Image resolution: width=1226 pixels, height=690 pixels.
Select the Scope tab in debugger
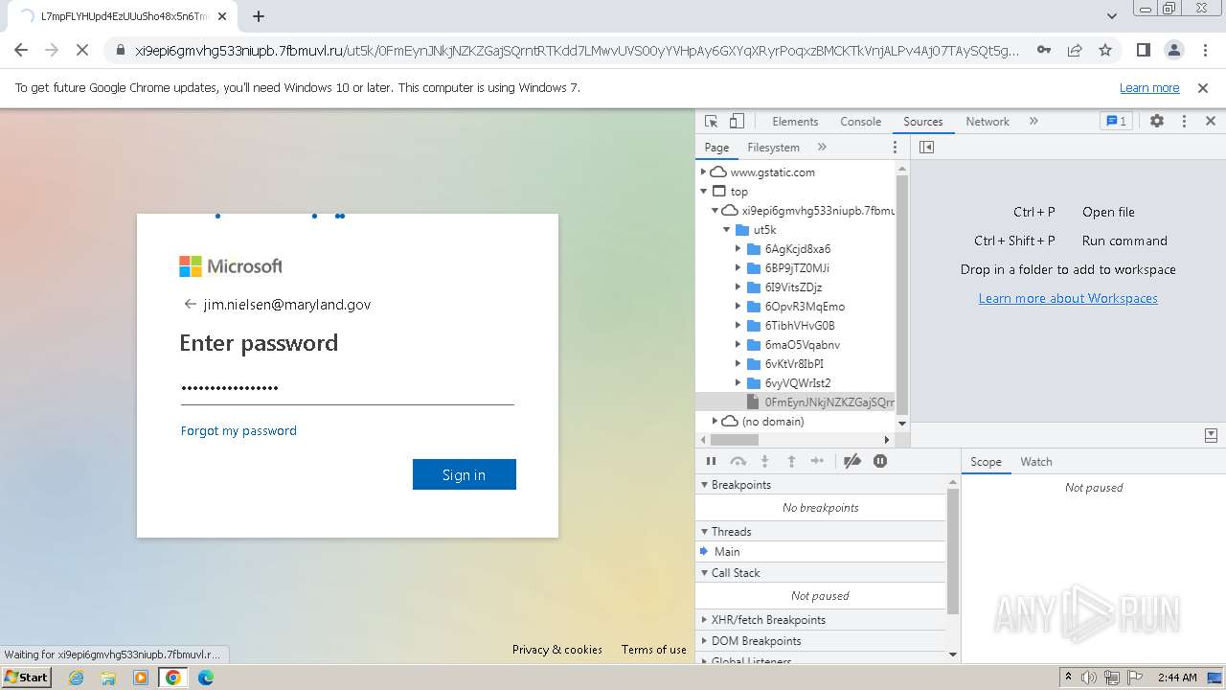tap(986, 462)
